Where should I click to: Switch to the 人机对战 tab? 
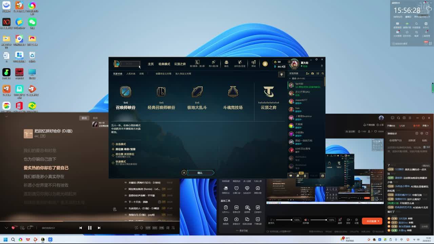click(x=131, y=74)
